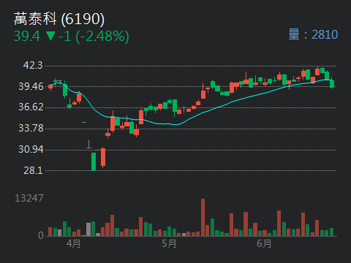The width and height of the screenshot is (351, 263).
Task: Click the last green candlestick at chart's right end
Action: point(332,83)
